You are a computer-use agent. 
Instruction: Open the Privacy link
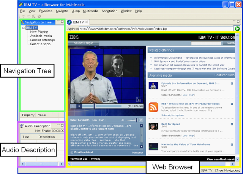(95, 159)
